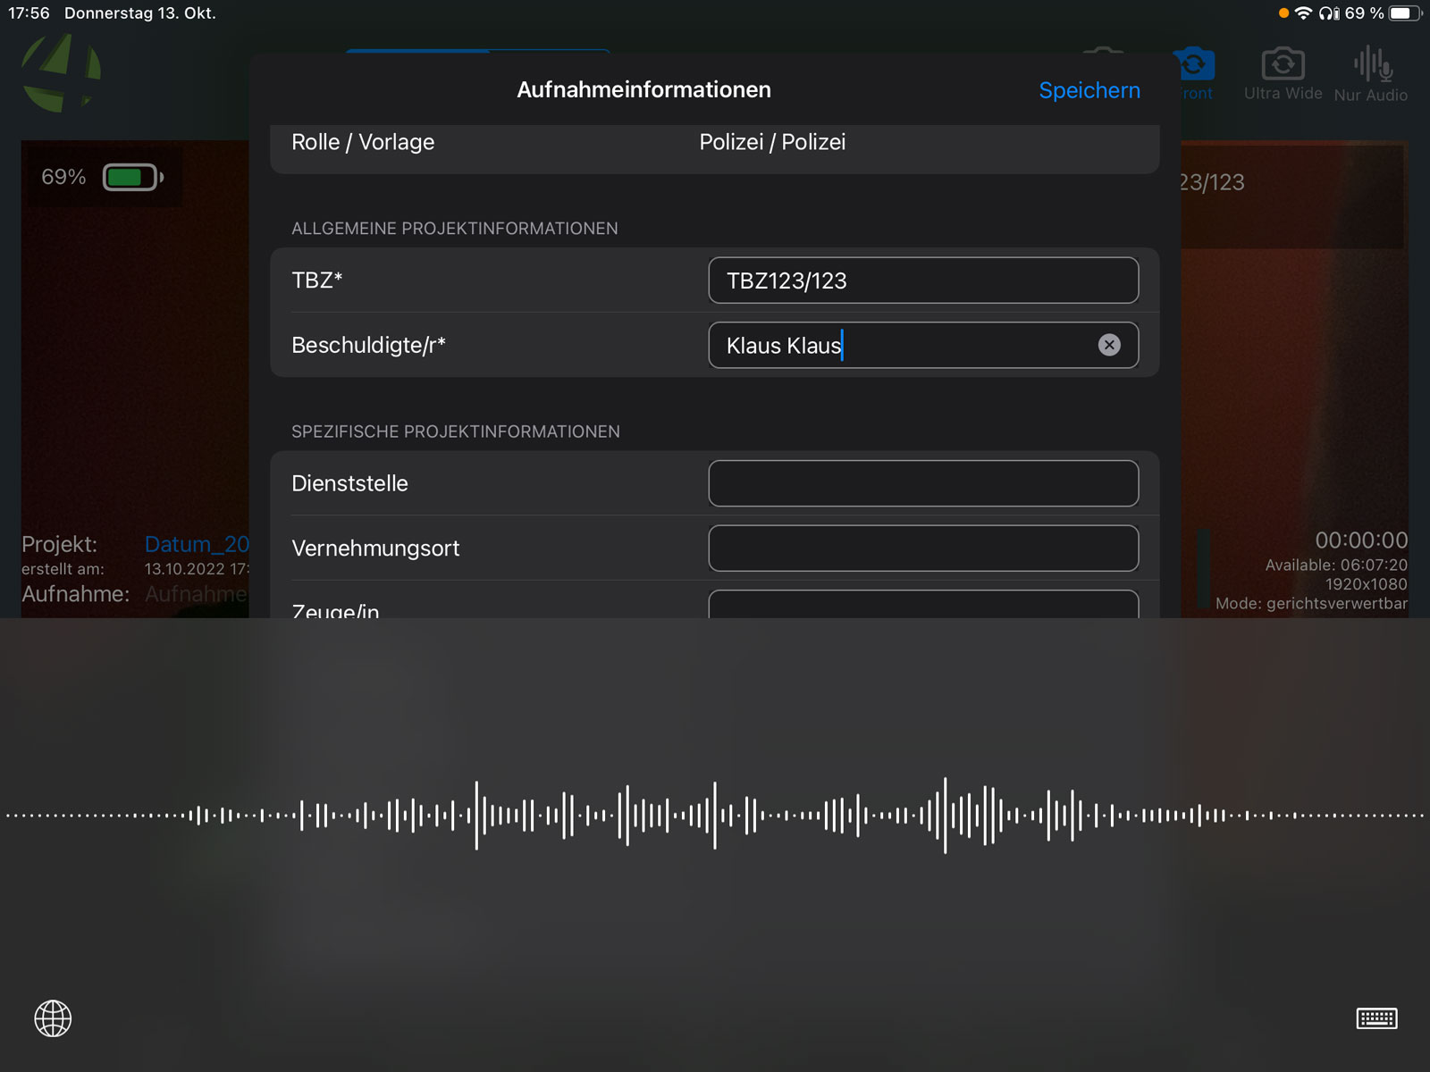Viewport: 1430px width, 1072px height.
Task: Tap the Speichern button
Action: coord(1089,90)
